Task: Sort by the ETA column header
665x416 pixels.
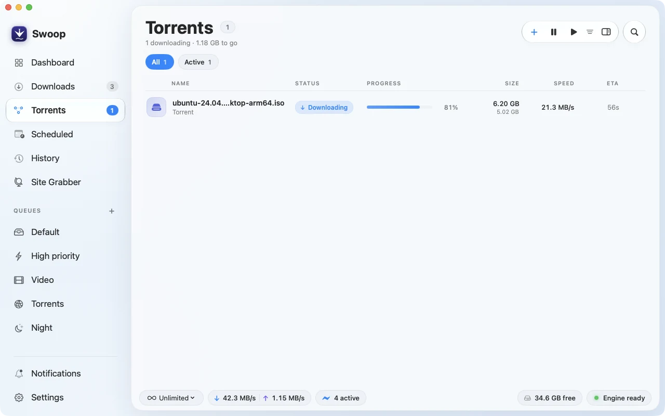Action: pyautogui.click(x=613, y=83)
